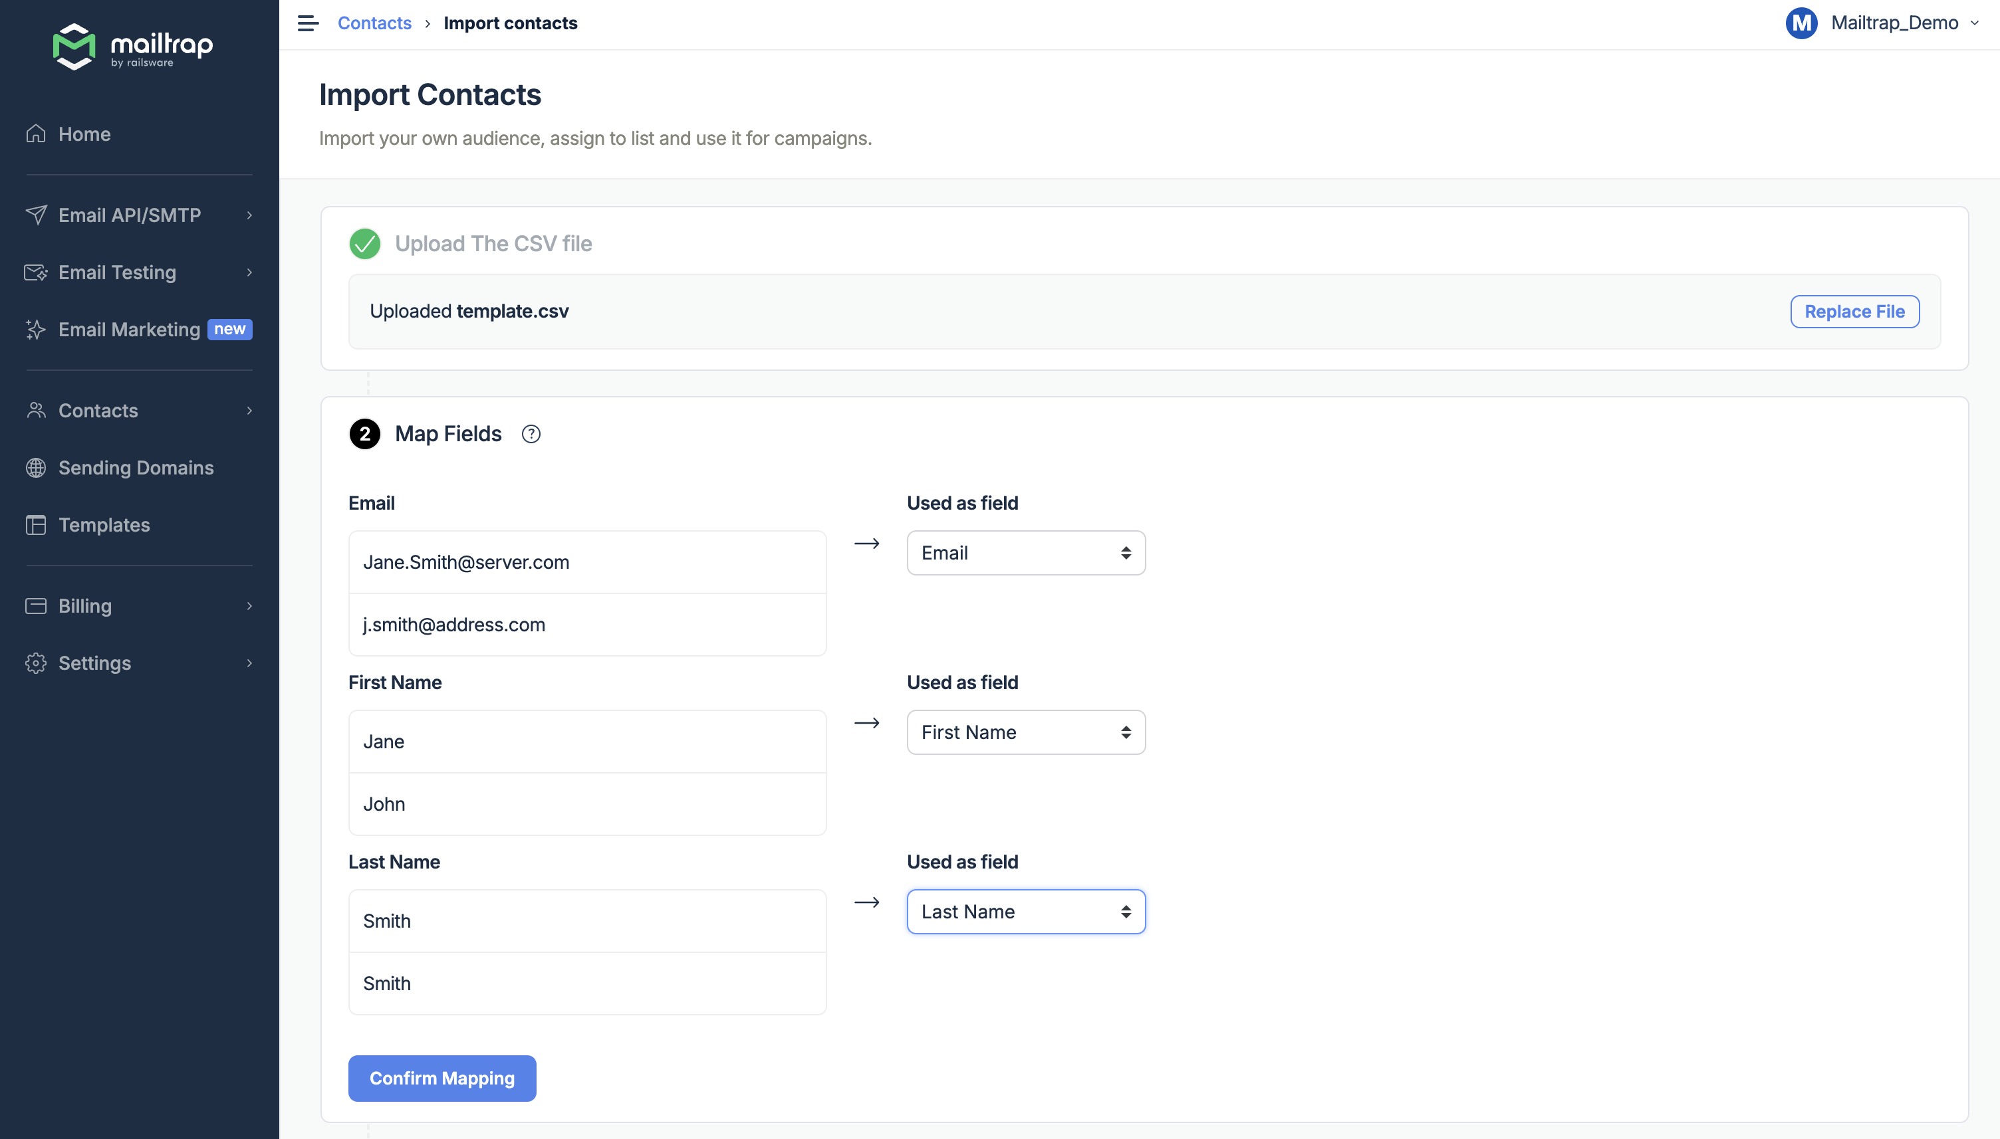The height and width of the screenshot is (1139, 2000).
Task: Click the Mailtrap_Demo account avatar
Action: (x=1801, y=23)
